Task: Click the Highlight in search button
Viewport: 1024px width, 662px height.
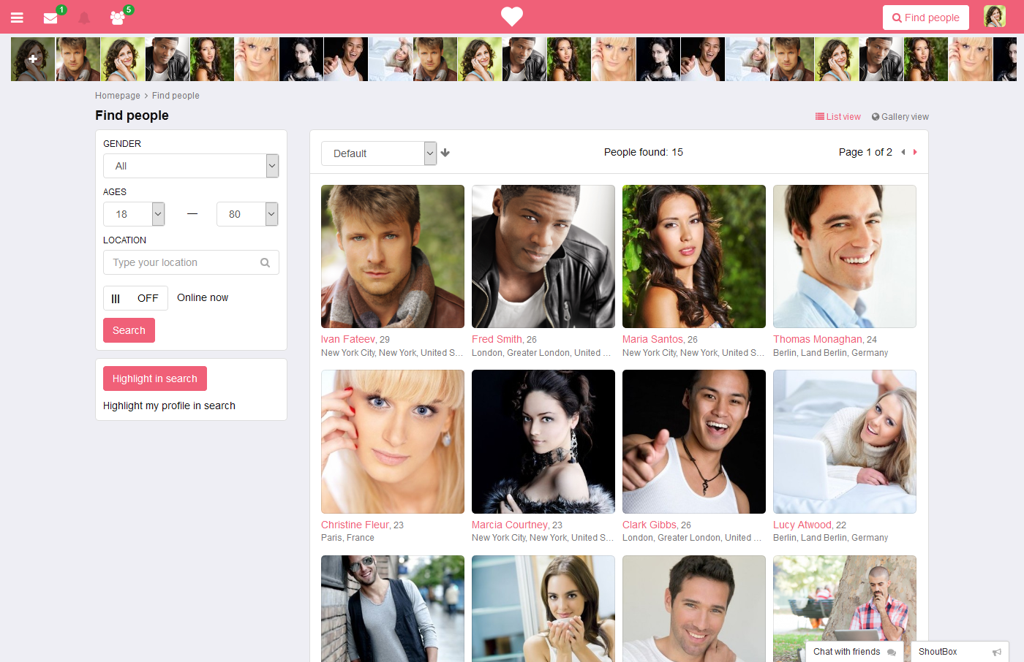Action: (155, 378)
